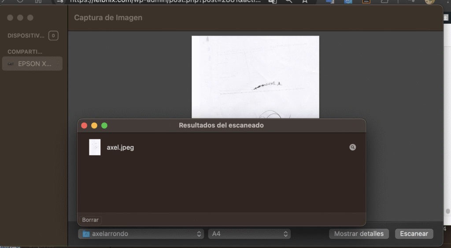Click the magnifier icon next to axel.jpeg
451x248 pixels.
352,147
